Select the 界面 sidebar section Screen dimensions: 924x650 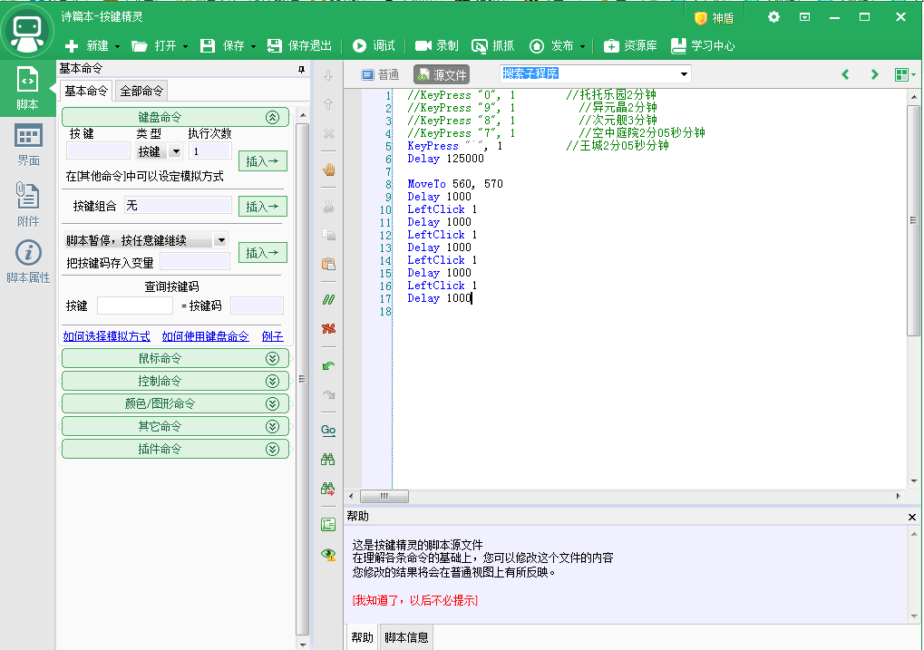point(28,145)
